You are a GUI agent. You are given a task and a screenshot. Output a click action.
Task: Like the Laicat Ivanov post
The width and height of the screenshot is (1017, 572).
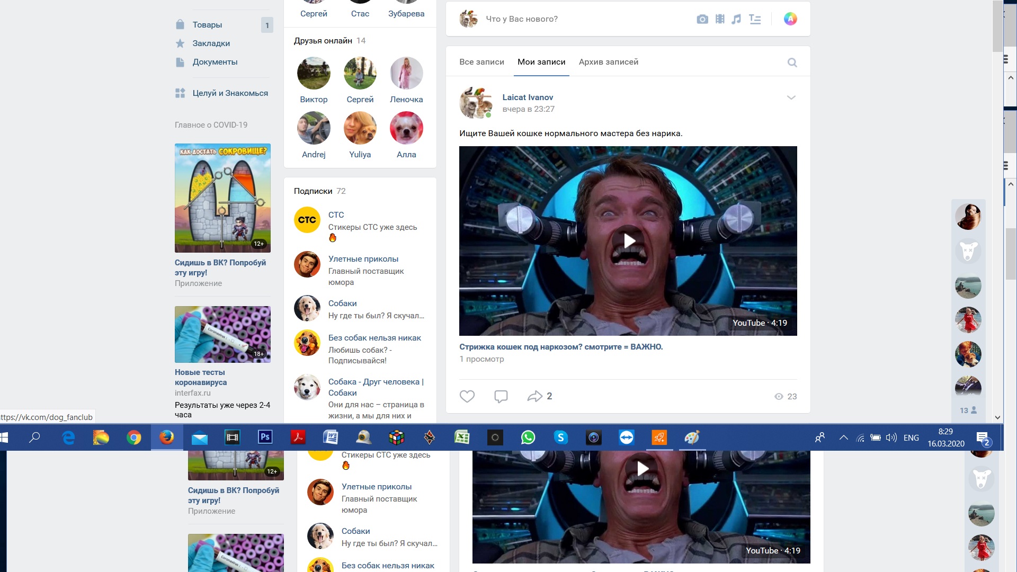467,396
